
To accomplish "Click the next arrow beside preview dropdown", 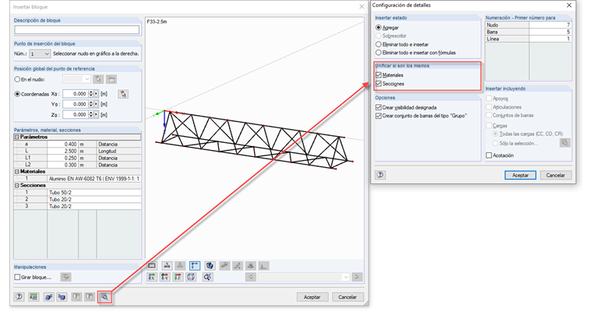I will pos(357,277).
